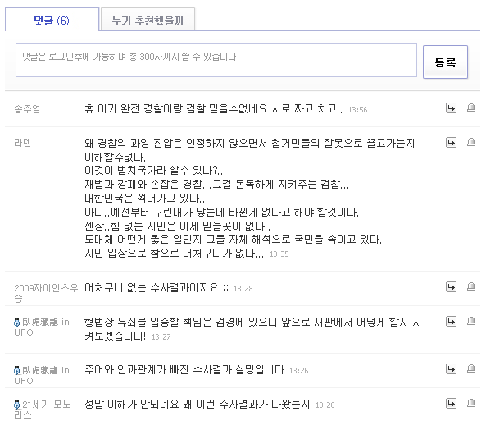
Task: Click badge icon beside 21세기 모노리스
Action: (17, 405)
